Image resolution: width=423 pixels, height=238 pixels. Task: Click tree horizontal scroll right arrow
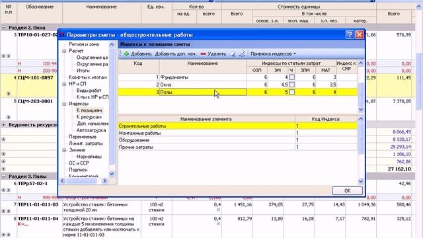coord(104,181)
